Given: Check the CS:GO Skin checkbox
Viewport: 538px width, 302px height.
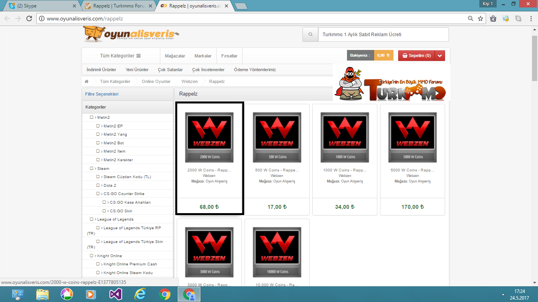Looking at the screenshot, I should 104,211.
